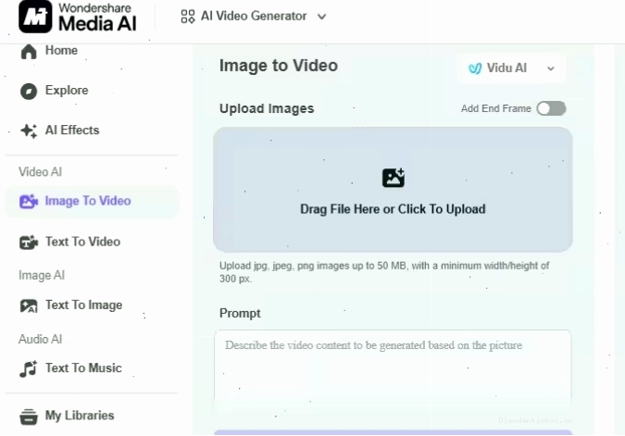This screenshot has width=625, height=436.
Task: Click the Wondershare Media AI logo icon
Action: click(x=35, y=17)
